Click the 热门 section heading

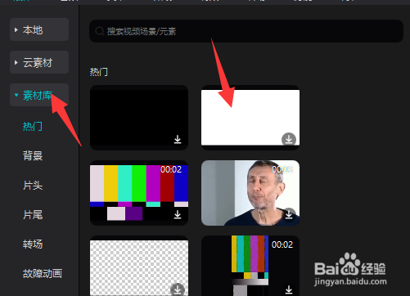click(99, 72)
